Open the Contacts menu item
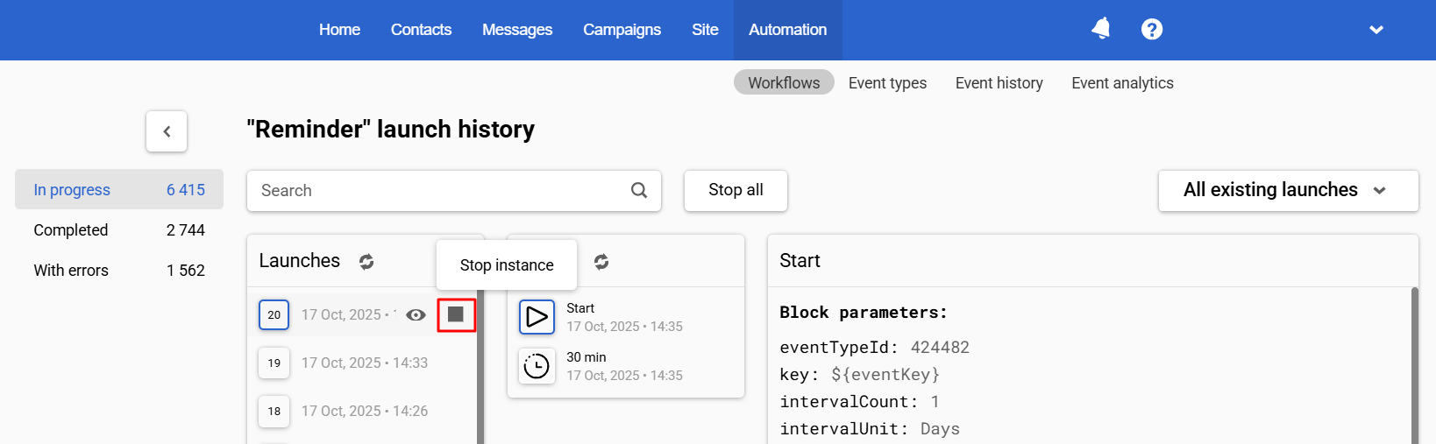The height and width of the screenshot is (444, 1436). point(421,30)
